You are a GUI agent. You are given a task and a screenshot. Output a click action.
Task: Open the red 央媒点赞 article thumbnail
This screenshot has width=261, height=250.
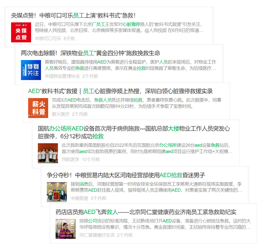[x=21, y=32]
